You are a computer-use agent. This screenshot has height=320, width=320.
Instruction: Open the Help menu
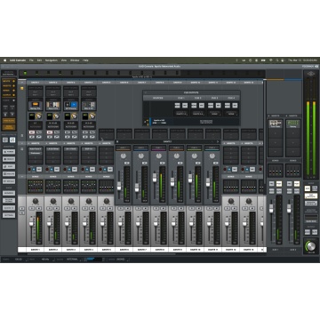point(85,60)
